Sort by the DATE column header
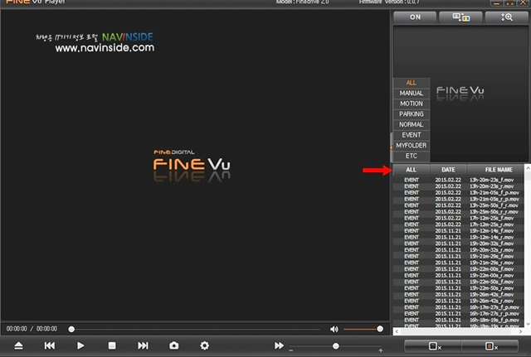The height and width of the screenshot is (357, 531). 448,170
